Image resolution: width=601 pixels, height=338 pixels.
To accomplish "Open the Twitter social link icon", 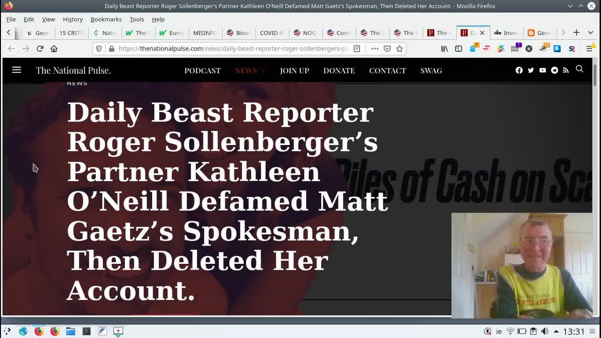I will [x=531, y=70].
